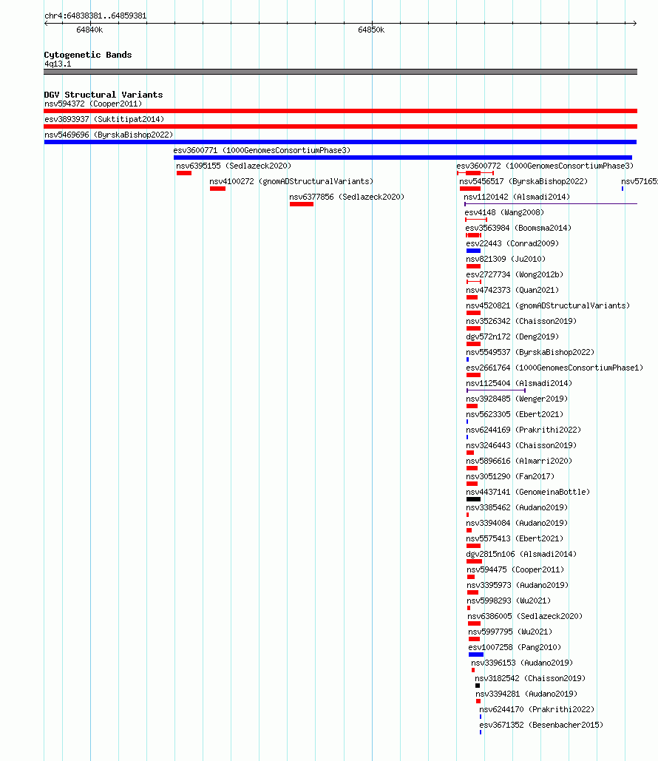Screen dimensions: 658x761
Task: Select nsv3246443 (Chaisson2019) label
Action: point(521,445)
